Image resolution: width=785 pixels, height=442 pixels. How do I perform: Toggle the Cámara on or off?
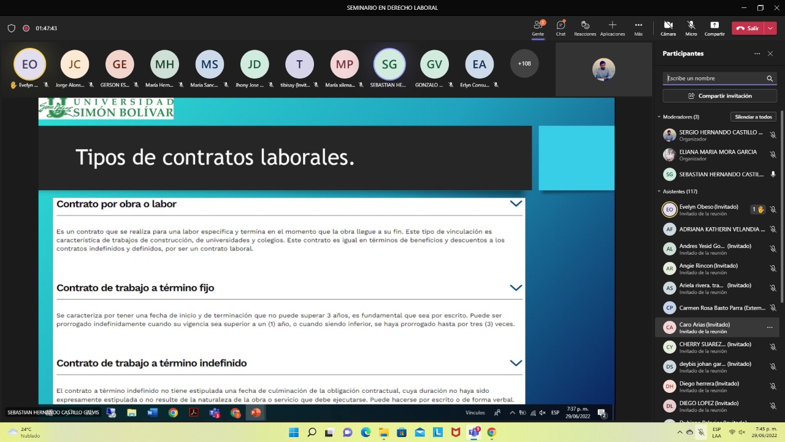click(668, 25)
